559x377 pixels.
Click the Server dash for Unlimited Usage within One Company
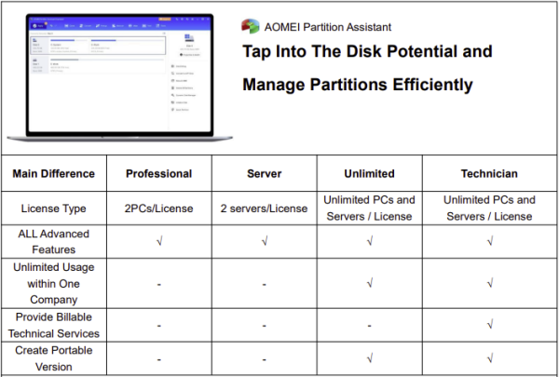265,284
